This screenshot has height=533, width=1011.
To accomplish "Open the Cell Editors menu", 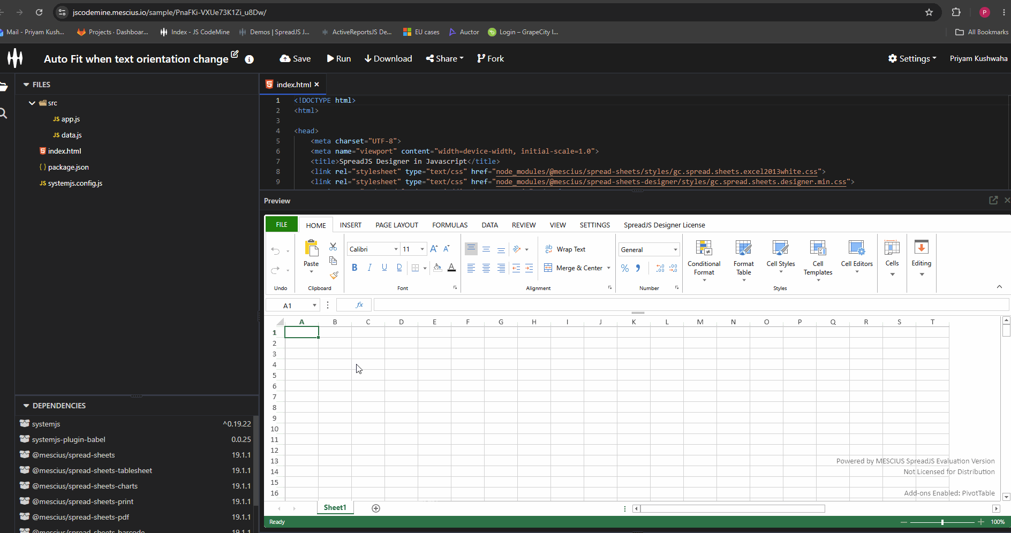I will pos(857,257).
